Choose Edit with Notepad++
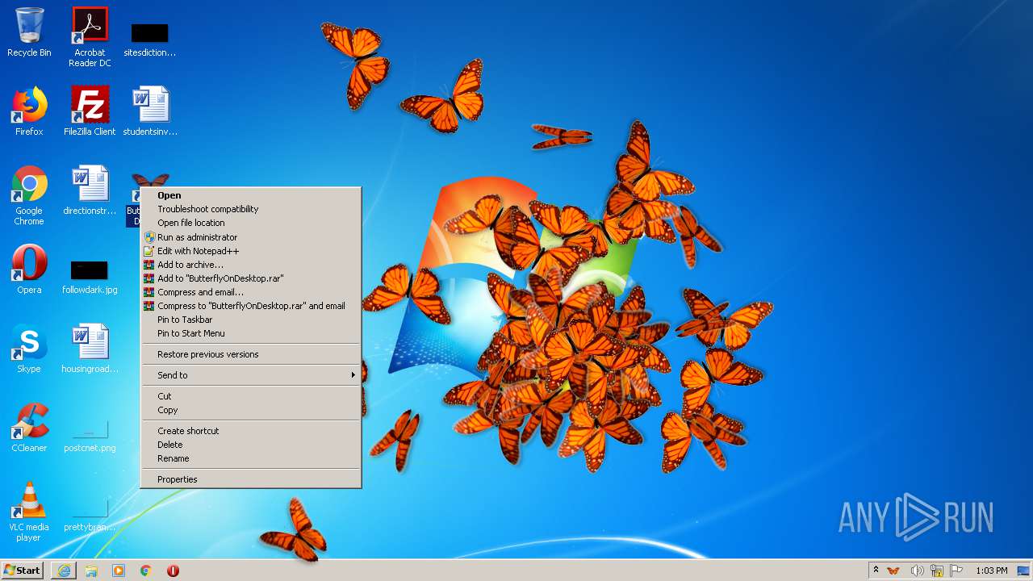The width and height of the screenshot is (1033, 581). [250, 251]
